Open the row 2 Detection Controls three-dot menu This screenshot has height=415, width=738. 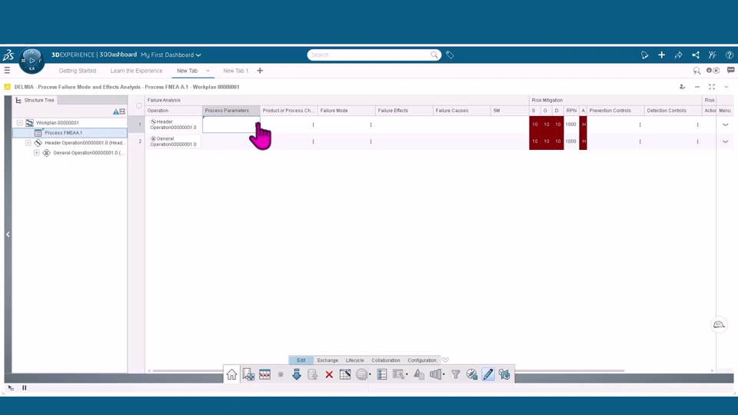(697, 141)
